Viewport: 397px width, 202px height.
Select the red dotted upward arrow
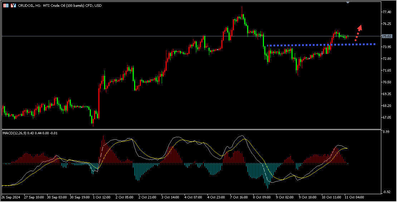pos(358,33)
